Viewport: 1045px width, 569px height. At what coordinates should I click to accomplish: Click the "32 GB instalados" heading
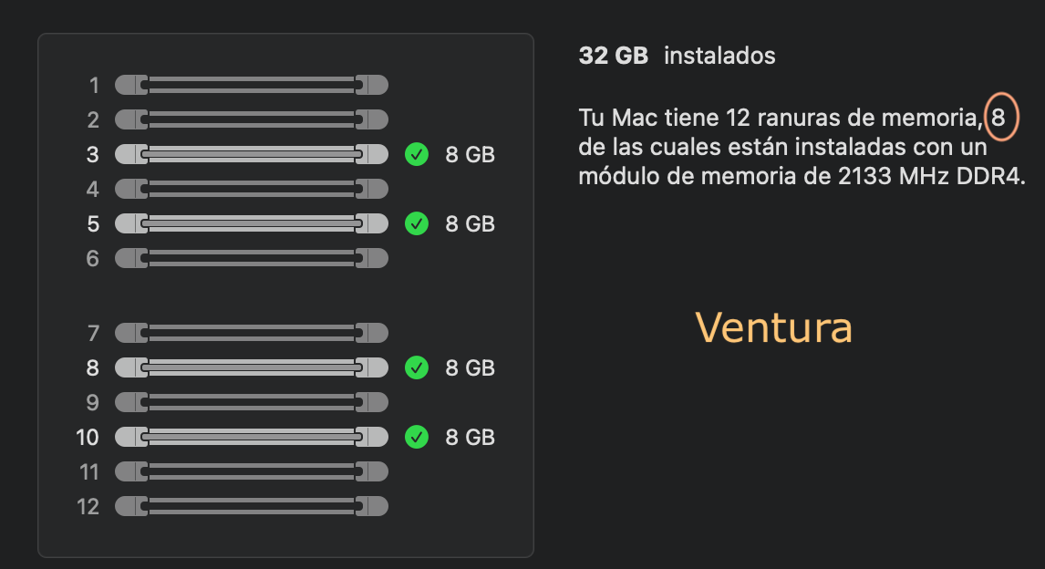pyautogui.click(x=677, y=56)
